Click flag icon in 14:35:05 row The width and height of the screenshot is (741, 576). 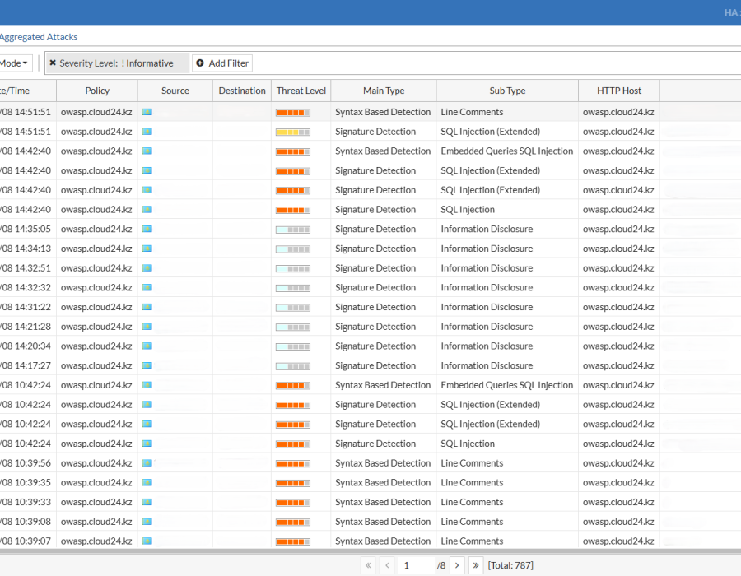147,229
